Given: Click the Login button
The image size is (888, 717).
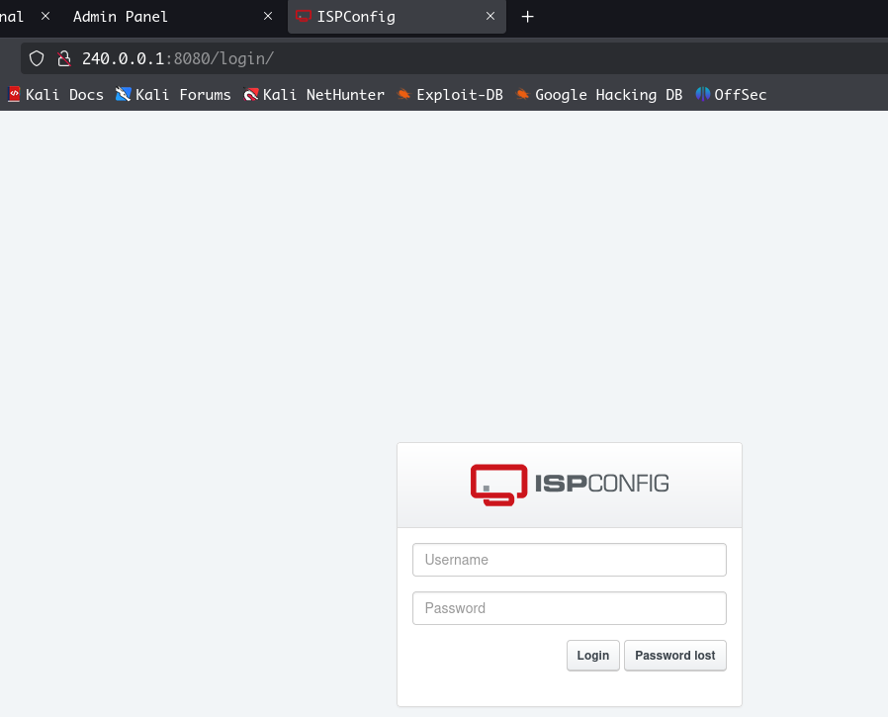Looking at the screenshot, I should pos(593,656).
